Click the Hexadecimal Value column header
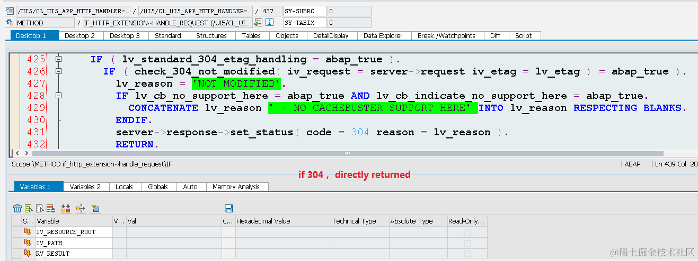Image resolution: width=698 pixels, height=261 pixels. pos(282,221)
